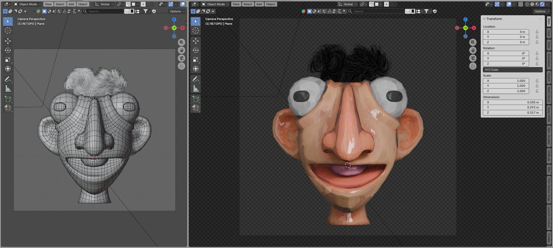Open Object menu in right viewport
Screen dimensions: 553x248
click(271, 4)
